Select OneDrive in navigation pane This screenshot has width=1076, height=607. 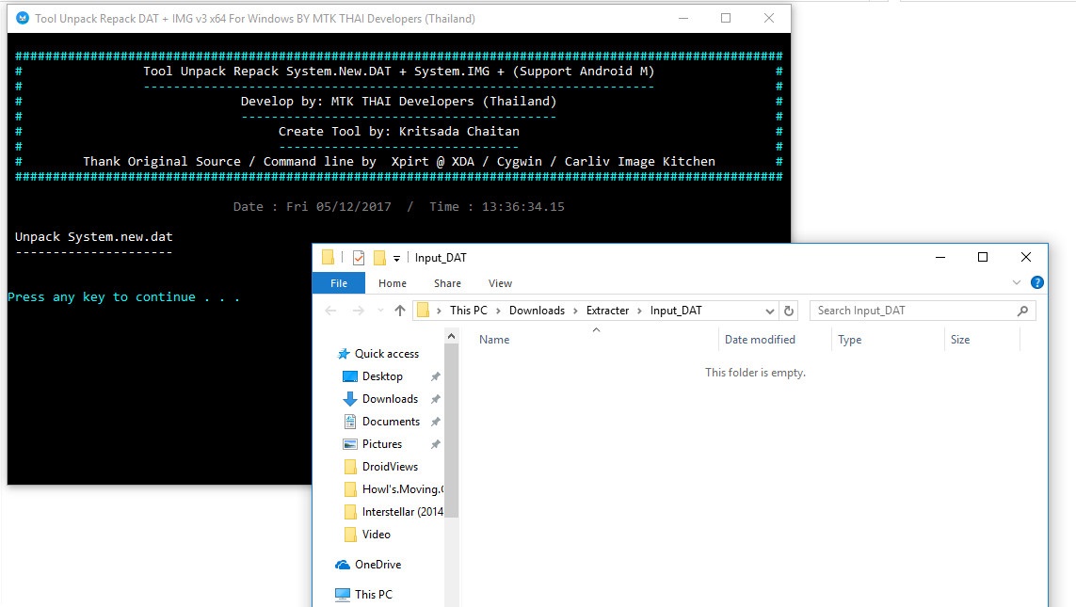(x=377, y=565)
